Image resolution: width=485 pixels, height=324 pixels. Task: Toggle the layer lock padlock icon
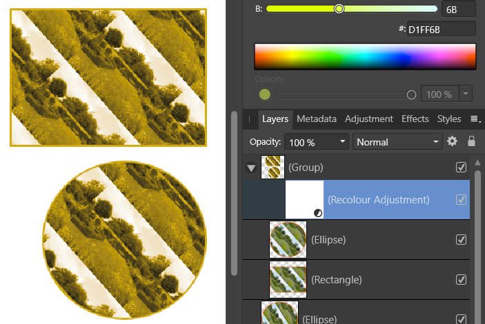pos(471,141)
